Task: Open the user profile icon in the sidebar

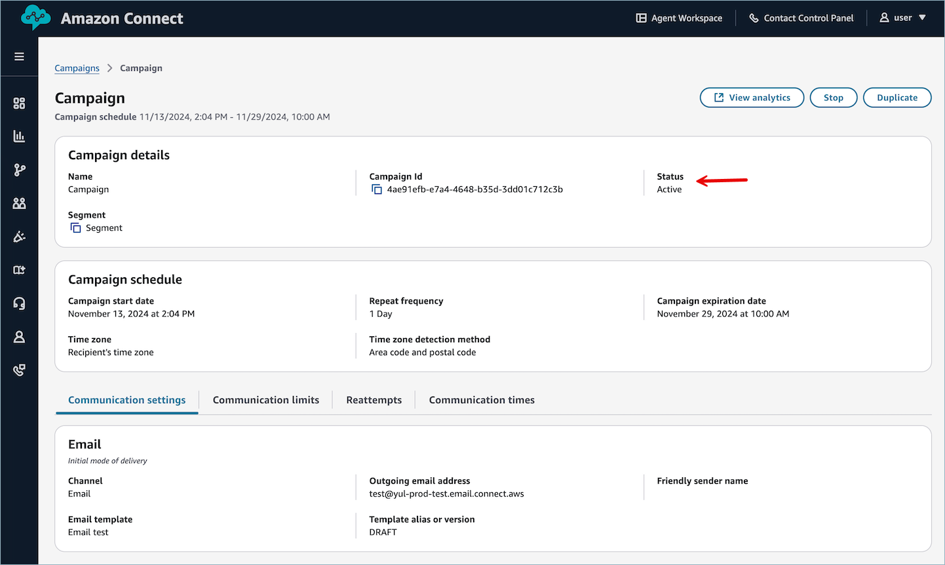Action: (x=19, y=336)
